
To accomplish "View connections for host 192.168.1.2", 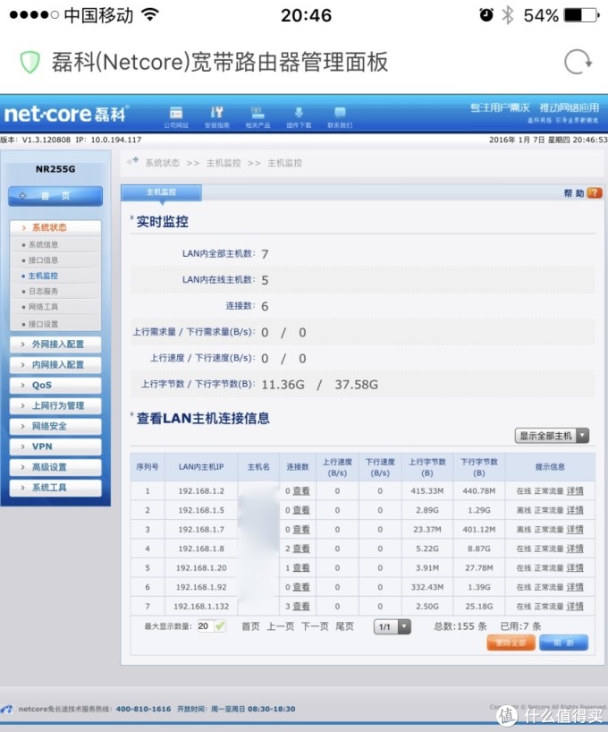I will point(301,491).
